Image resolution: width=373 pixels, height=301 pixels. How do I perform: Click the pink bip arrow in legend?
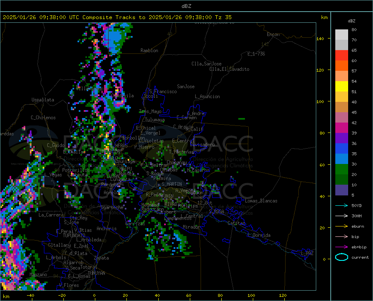[x=342, y=237]
